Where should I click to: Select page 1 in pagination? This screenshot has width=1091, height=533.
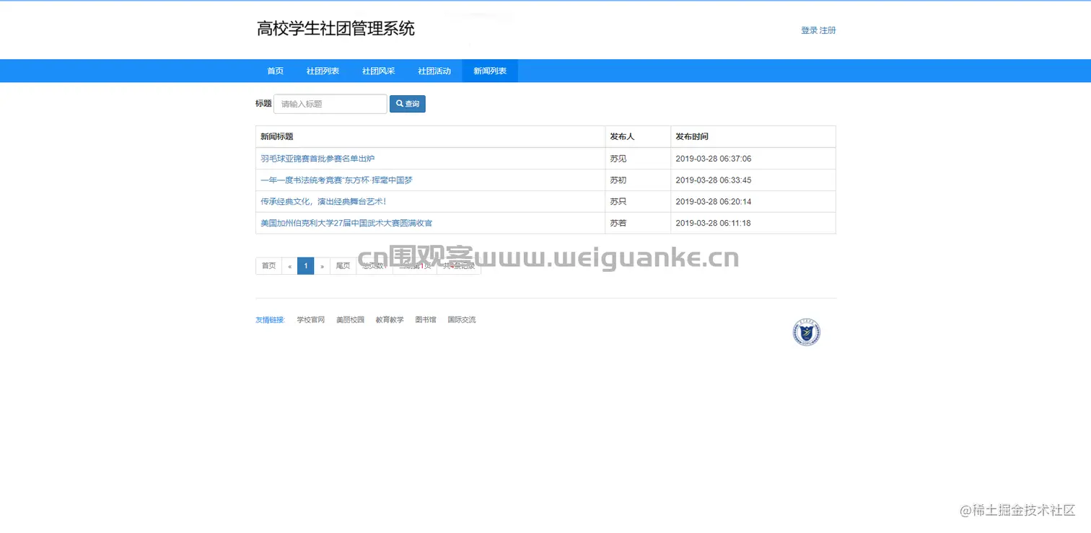[x=306, y=266]
